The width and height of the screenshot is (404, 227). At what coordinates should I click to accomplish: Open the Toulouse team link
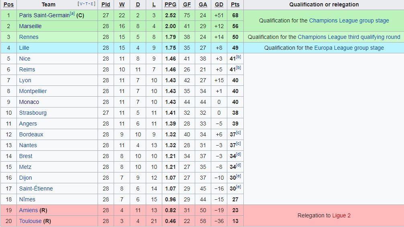(30, 221)
